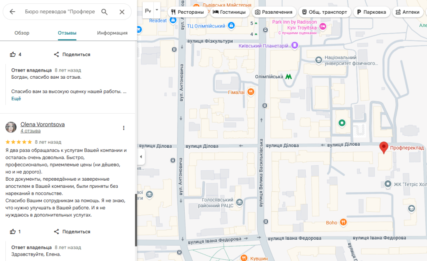Open the language dropdown arrow
This screenshot has width=427, height=261.
pos(157,10)
